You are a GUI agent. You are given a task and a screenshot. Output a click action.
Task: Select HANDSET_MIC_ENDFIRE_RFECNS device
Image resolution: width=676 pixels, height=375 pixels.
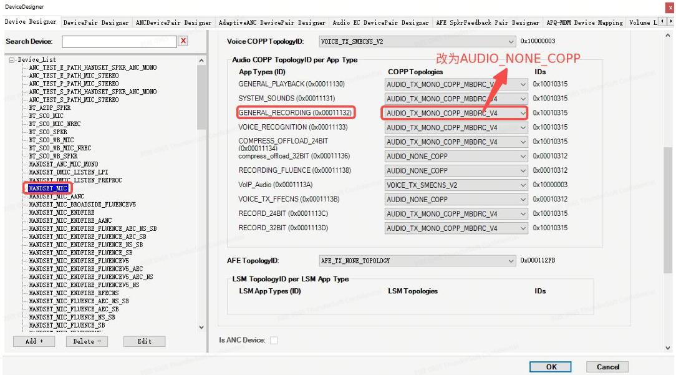click(74, 293)
